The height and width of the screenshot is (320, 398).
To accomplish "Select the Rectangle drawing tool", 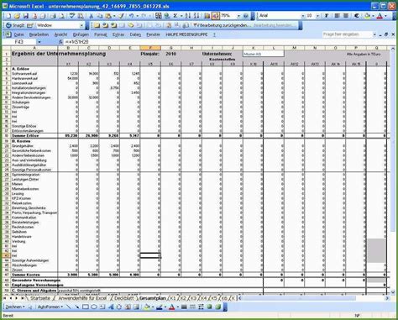I will click(x=86, y=307).
